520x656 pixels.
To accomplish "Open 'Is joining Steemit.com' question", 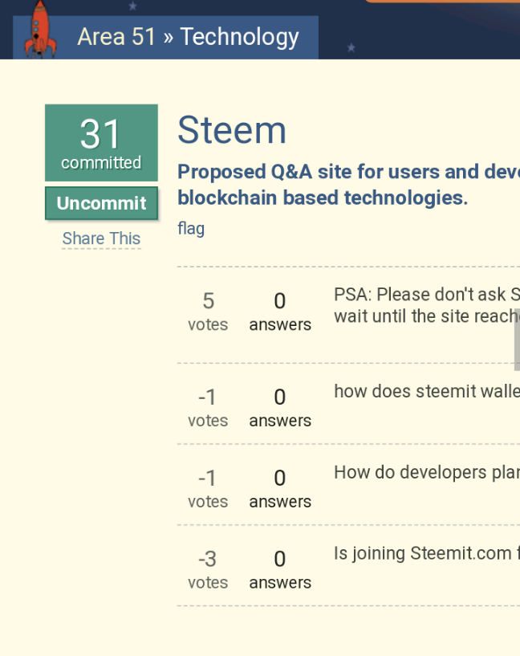I will click(427, 553).
